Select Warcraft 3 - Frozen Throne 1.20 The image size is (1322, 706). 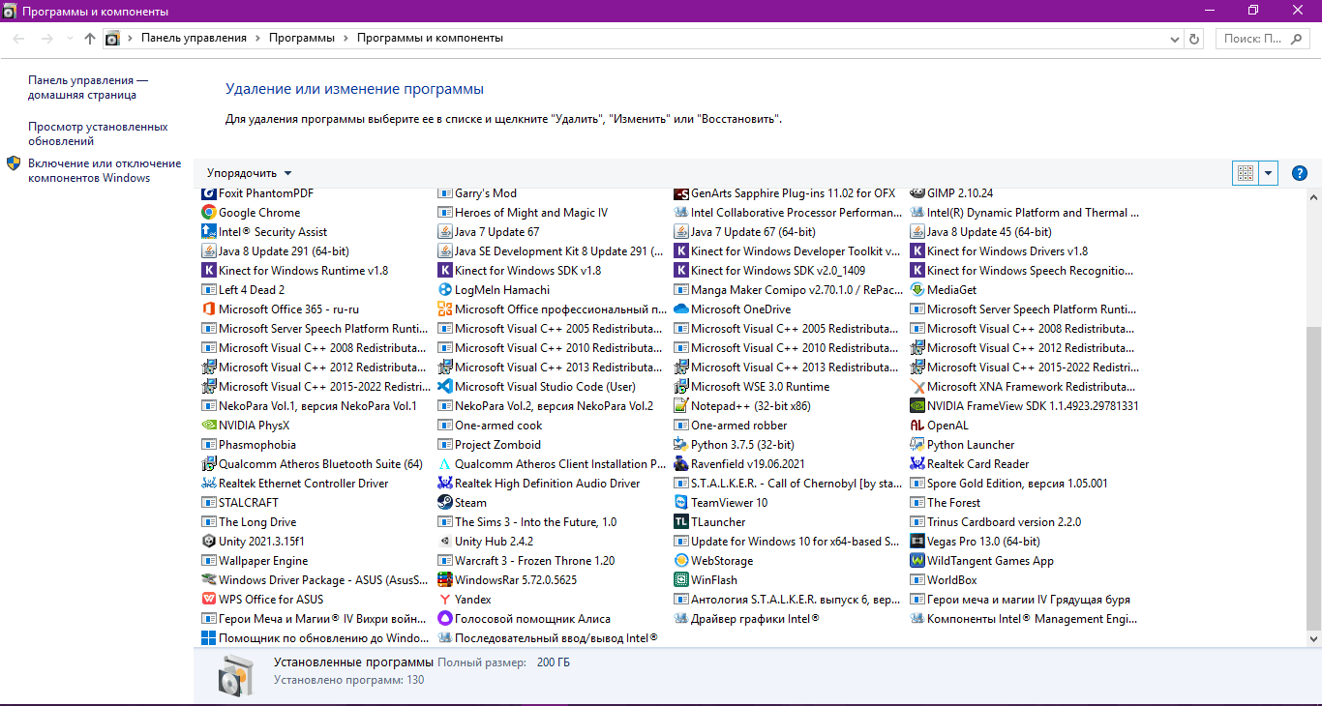[x=526, y=561]
